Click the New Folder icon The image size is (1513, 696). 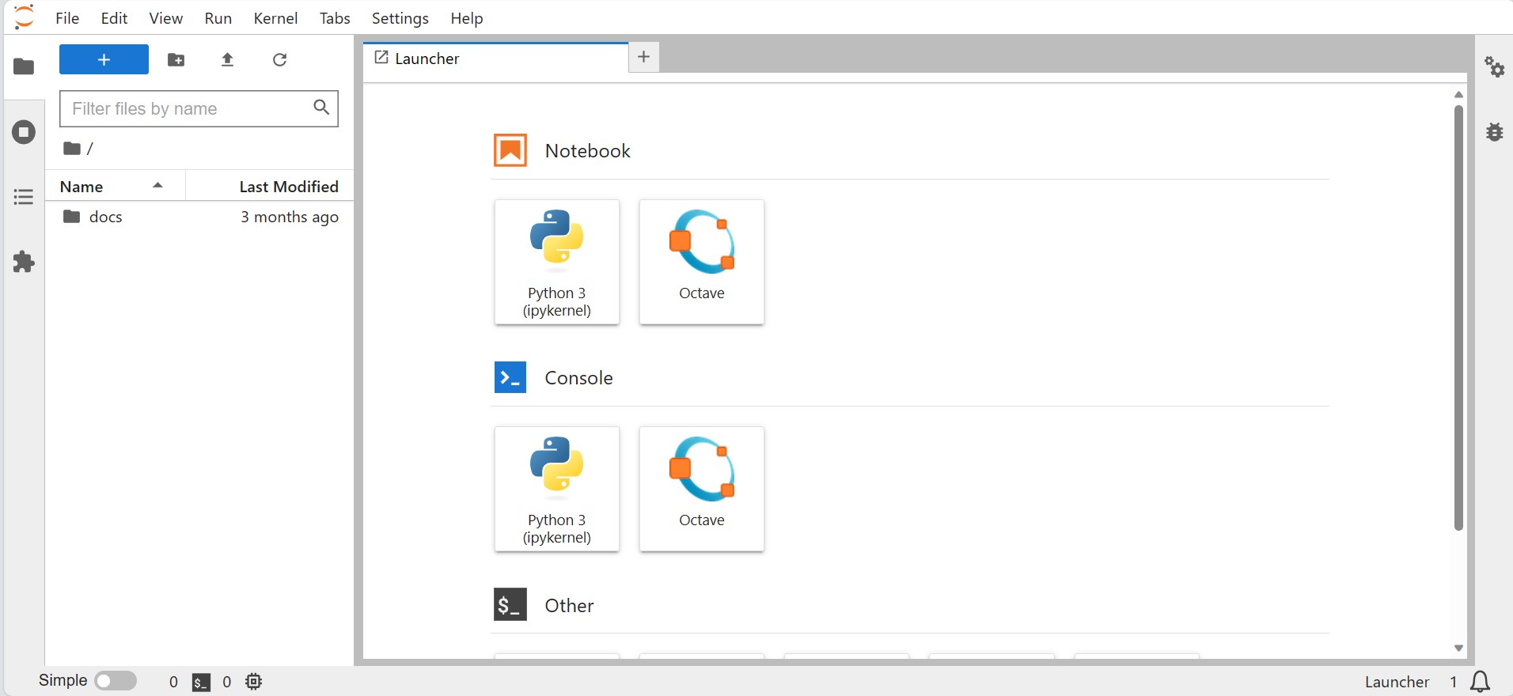tap(176, 60)
